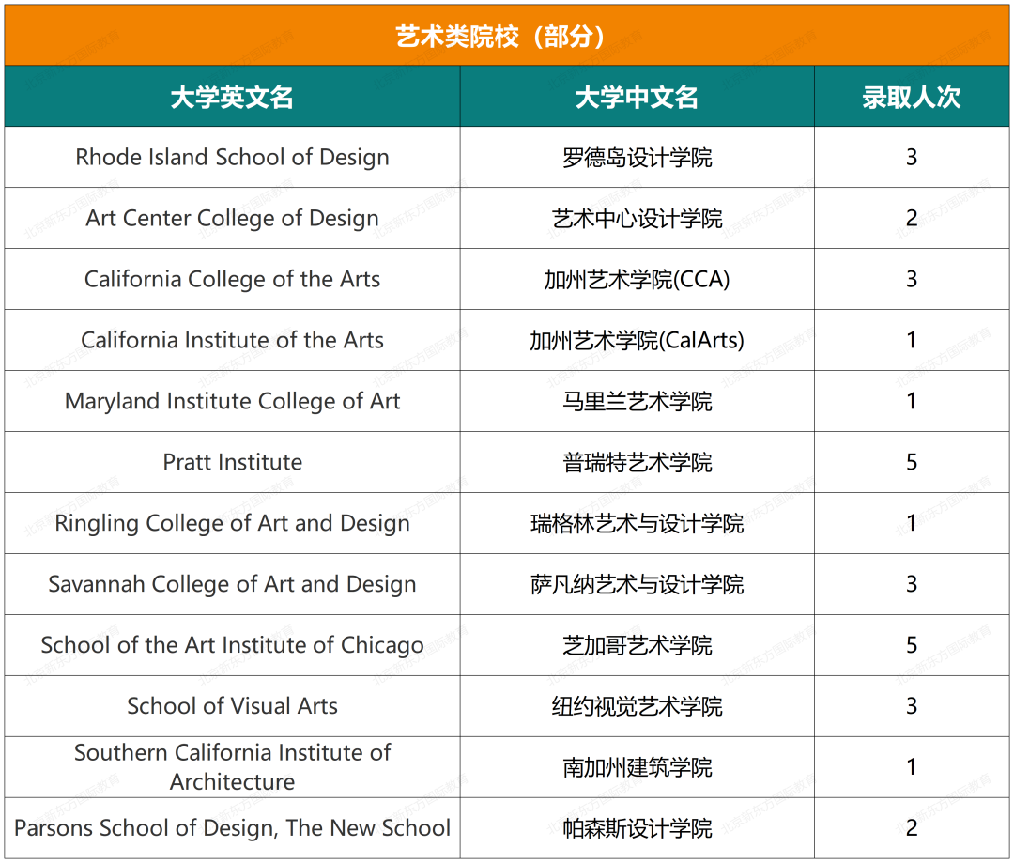The height and width of the screenshot is (863, 1014).
Task: Select the "加州艺术学院(CalArts)" cell
Action: pyautogui.click(x=637, y=340)
